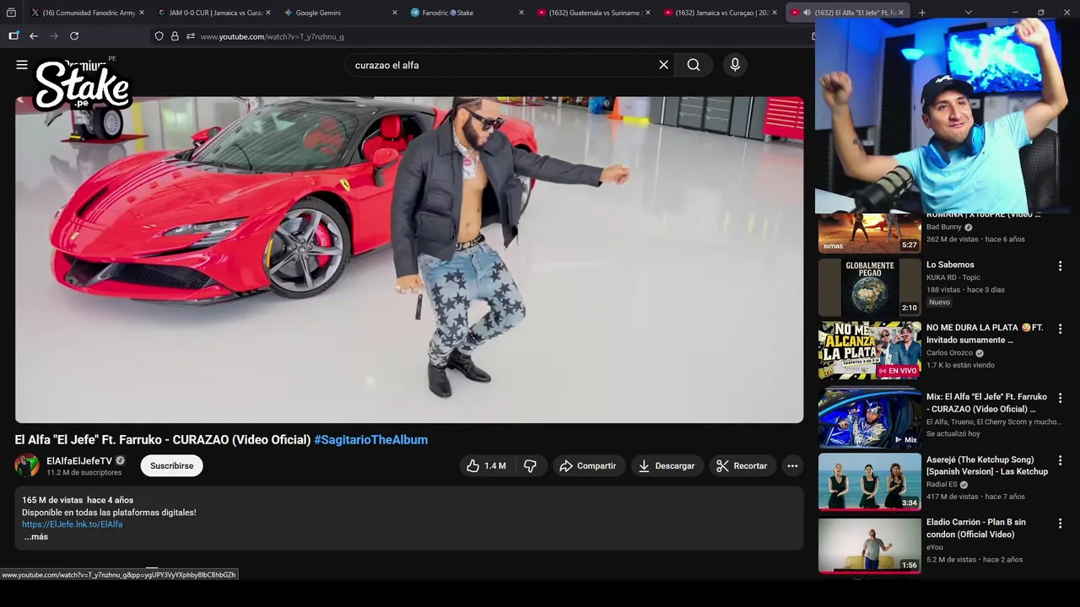
Task: Open browser workspaces icon in toolbar
Action: [x=13, y=36]
